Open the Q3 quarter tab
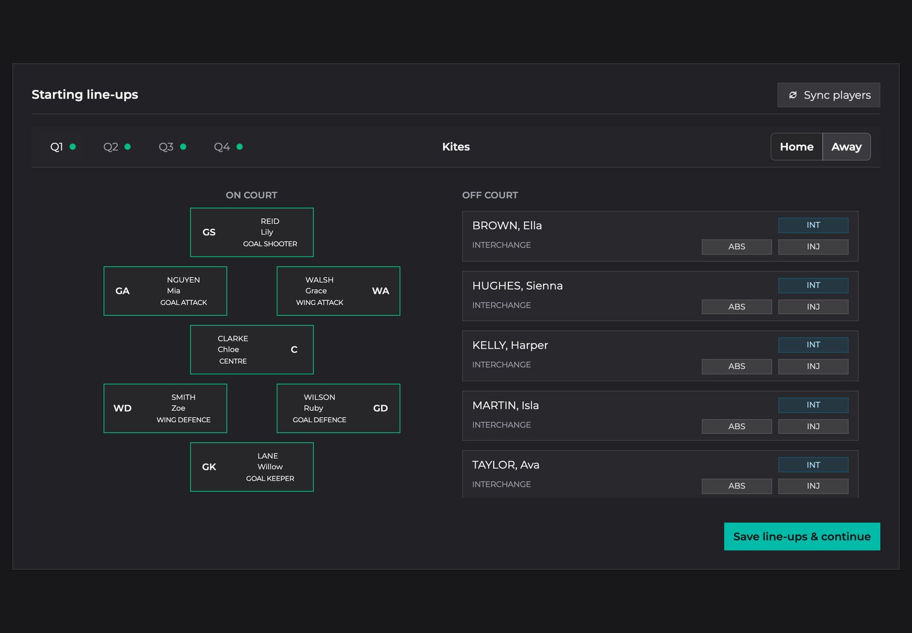 tap(172, 147)
